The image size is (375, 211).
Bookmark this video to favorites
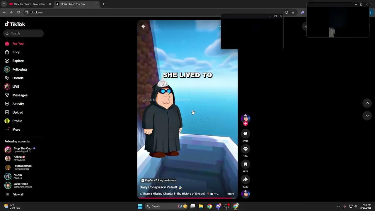coord(246,164)
